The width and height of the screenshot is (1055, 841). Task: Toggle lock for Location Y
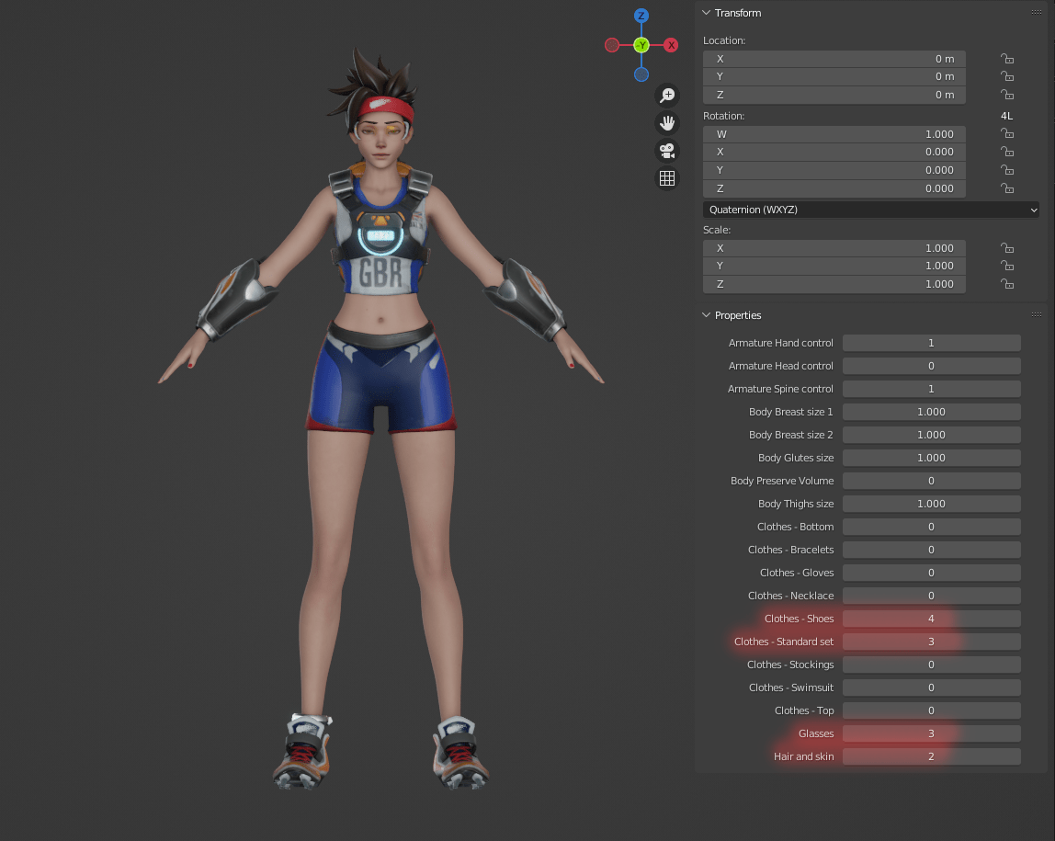pyautogui.click(x=1006, y=76)
